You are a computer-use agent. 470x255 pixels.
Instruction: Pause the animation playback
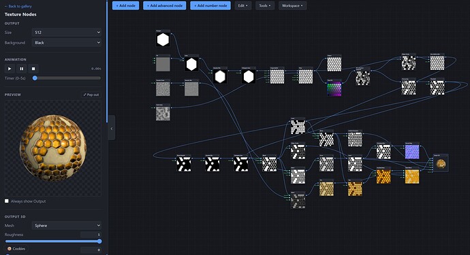tap(22, 69)
